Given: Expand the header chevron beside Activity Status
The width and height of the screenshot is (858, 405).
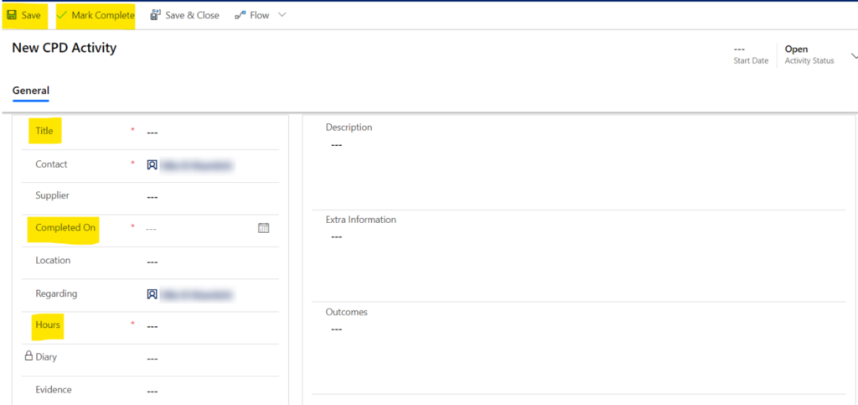Looking at the screenshot, I should point(853,55).
